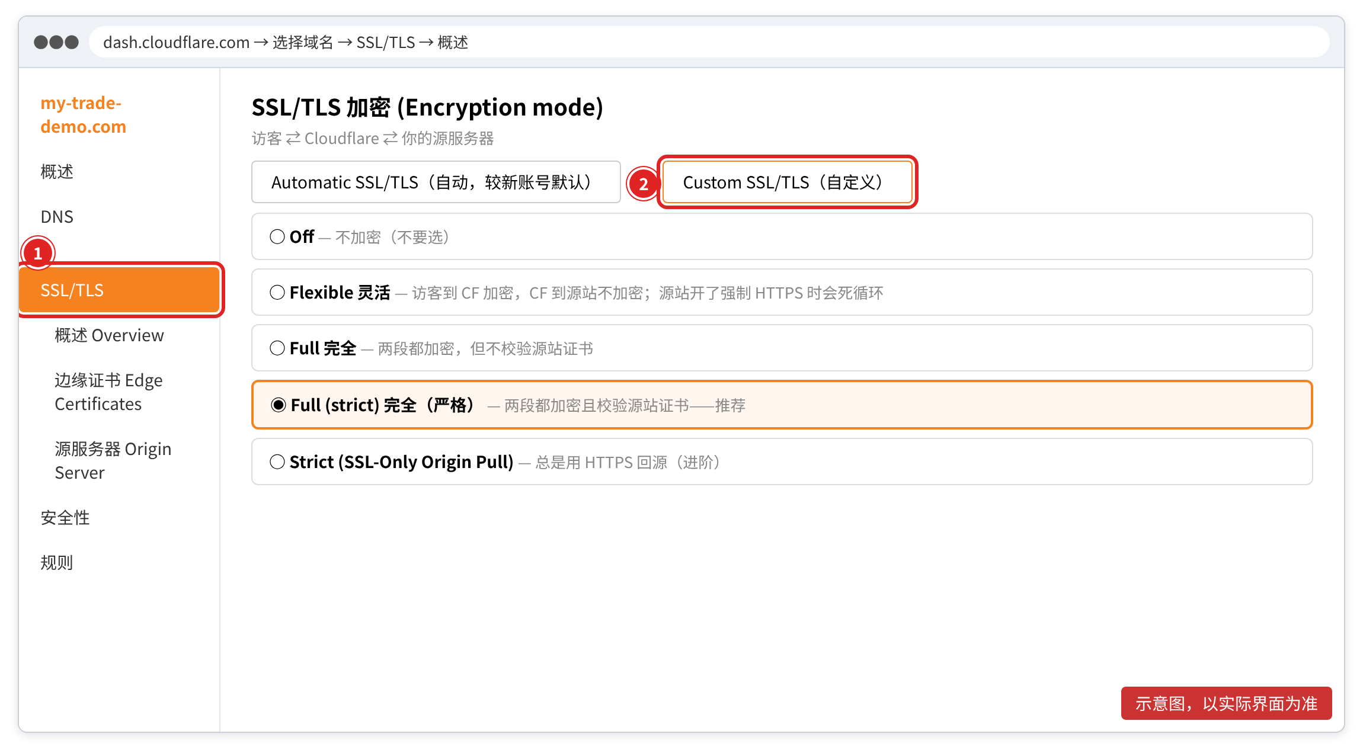Open 规则 in the sidebar

(x=57, y=563)
